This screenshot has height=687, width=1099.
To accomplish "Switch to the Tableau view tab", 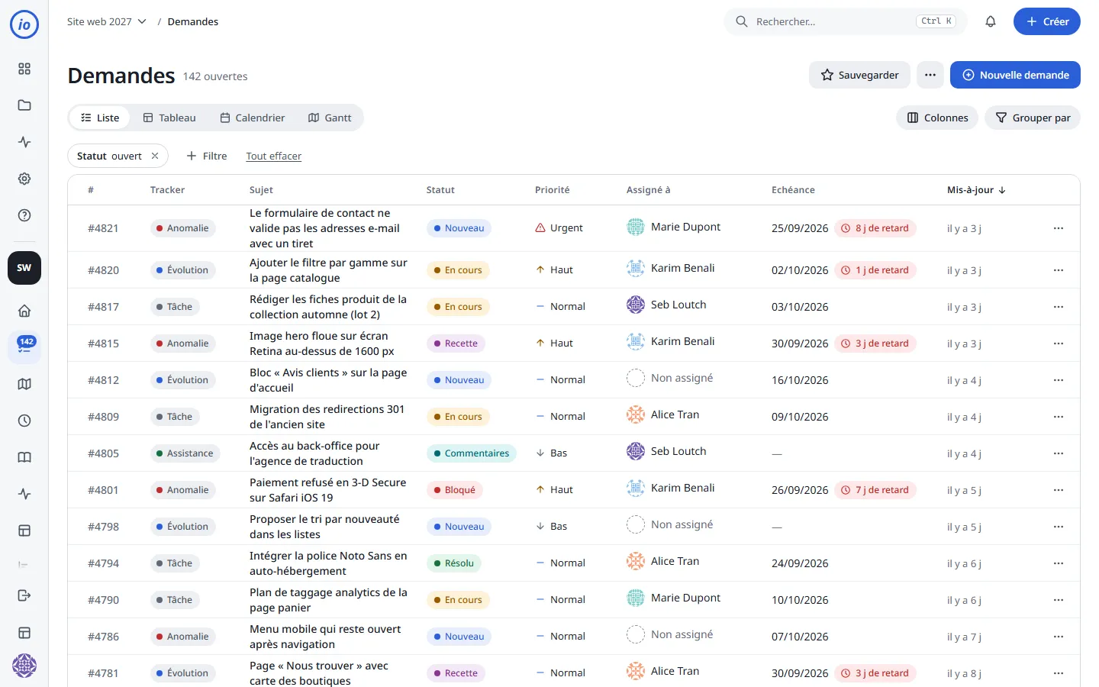I will (169, 118).
